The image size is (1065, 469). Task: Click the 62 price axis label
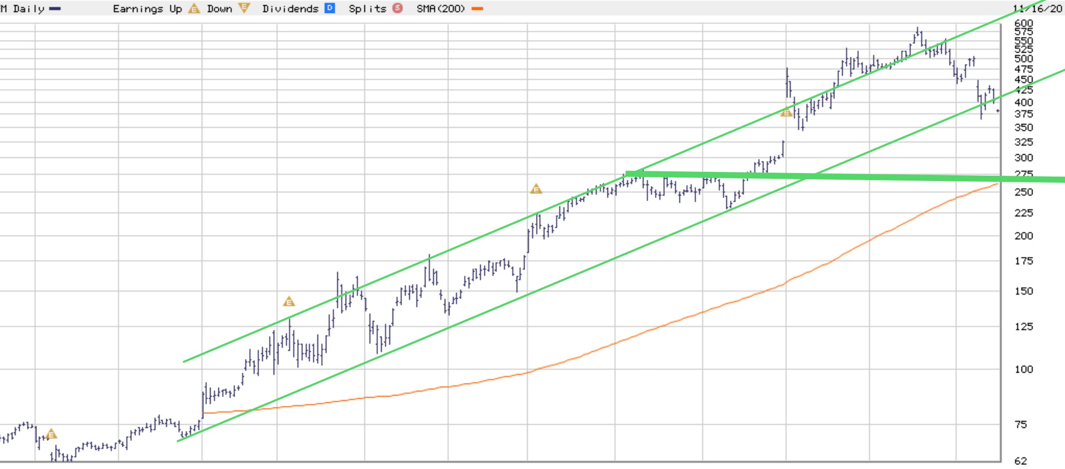coord(1021,461)
